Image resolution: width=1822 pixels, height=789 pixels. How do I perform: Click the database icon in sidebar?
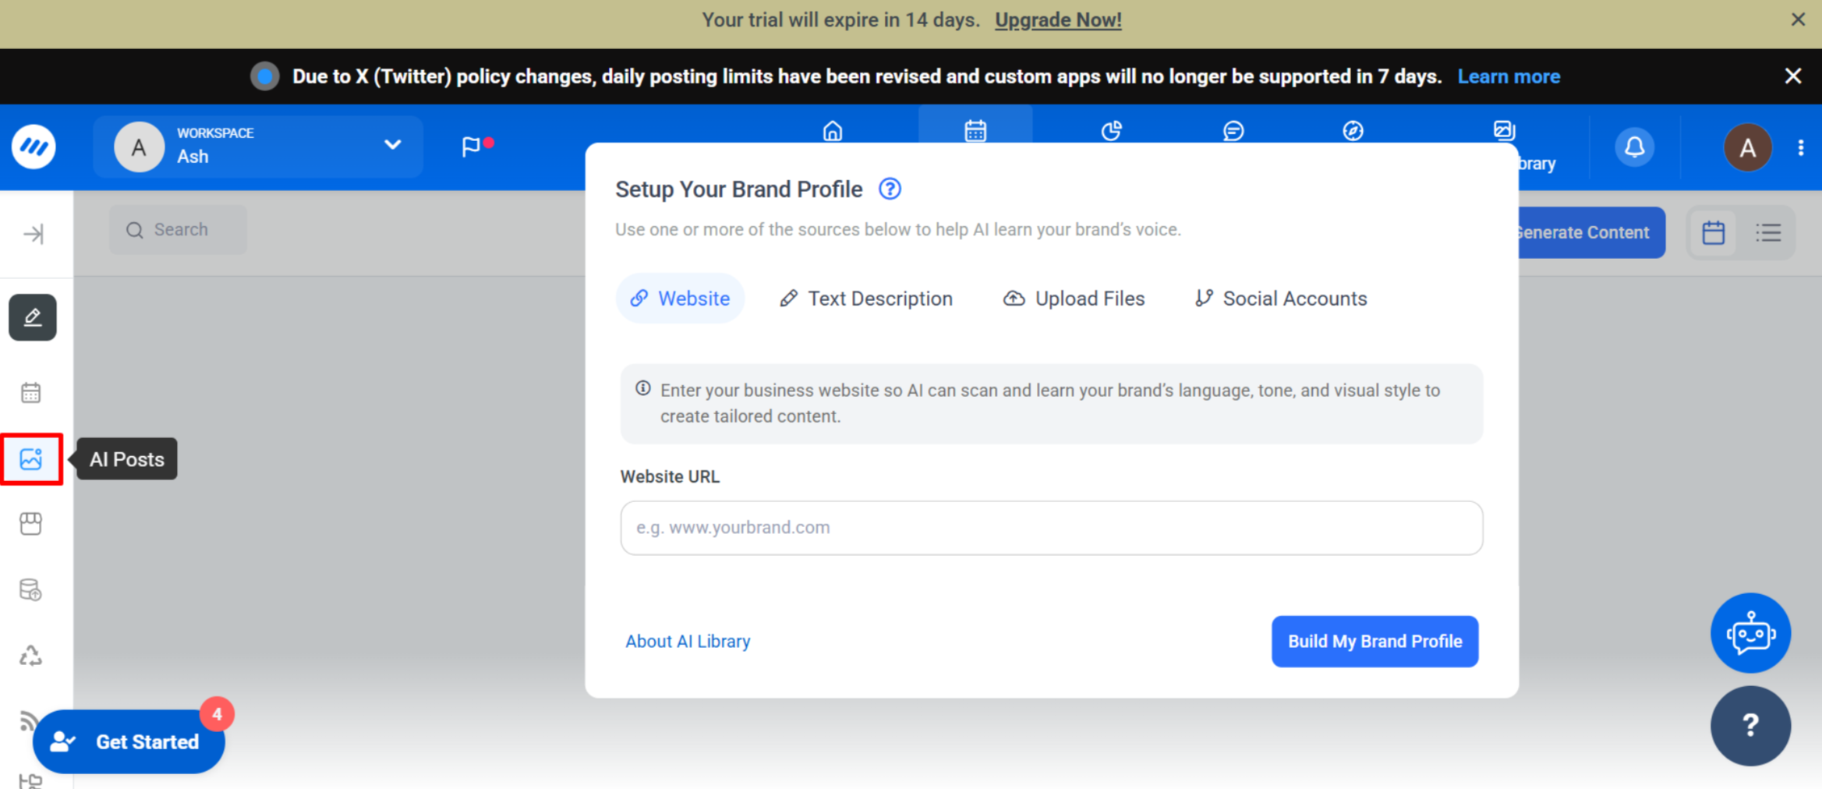(31, 590)
